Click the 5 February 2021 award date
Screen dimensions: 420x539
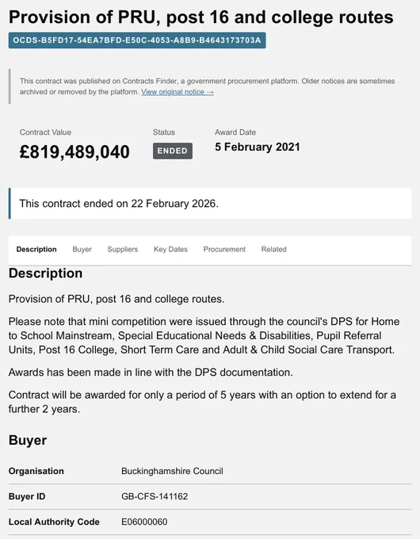click(x=258, y=147)
